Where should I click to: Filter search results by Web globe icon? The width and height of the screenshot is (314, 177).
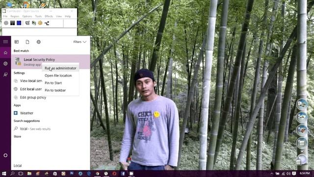pos(39,42)
